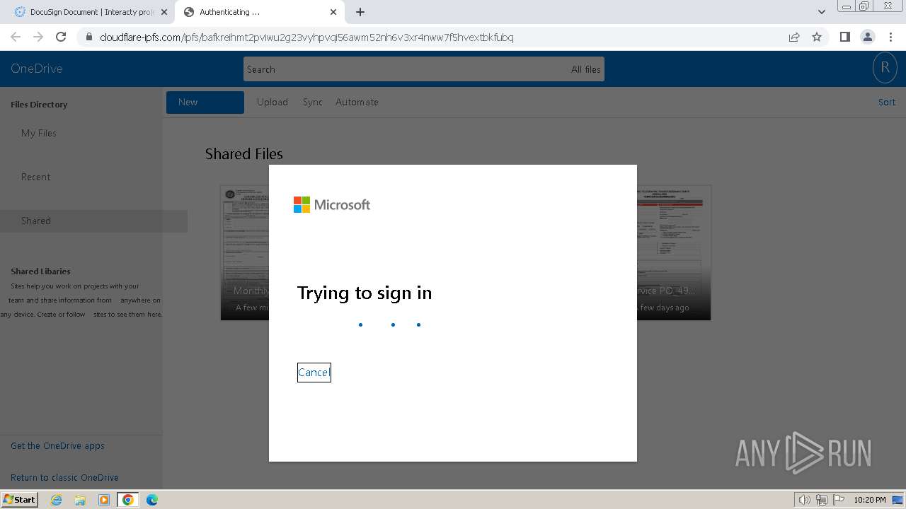Click Cancel in the sign-in dialog
The image size is (906, 509).
[314, 373]
